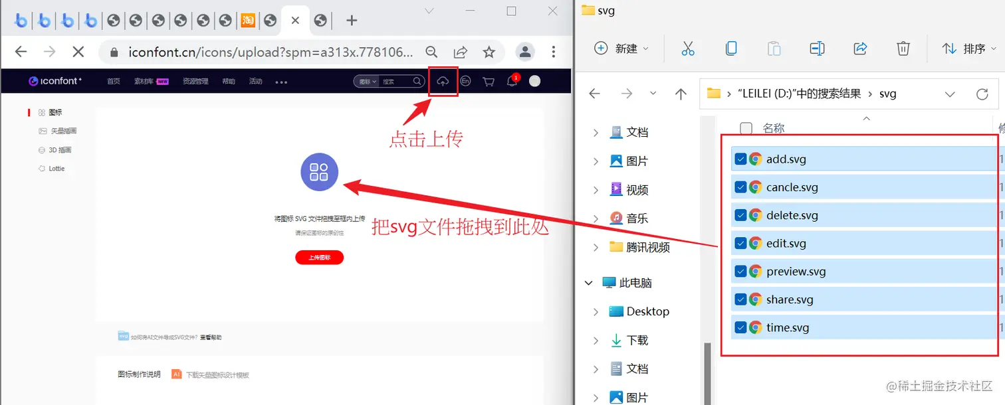Screen dimensions: 1005x405
Task: Expand the Desktop tree node
Action: point(596,311)
